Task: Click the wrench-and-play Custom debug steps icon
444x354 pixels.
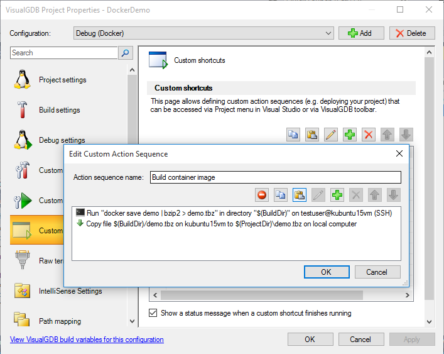Action: coord(22,201)
